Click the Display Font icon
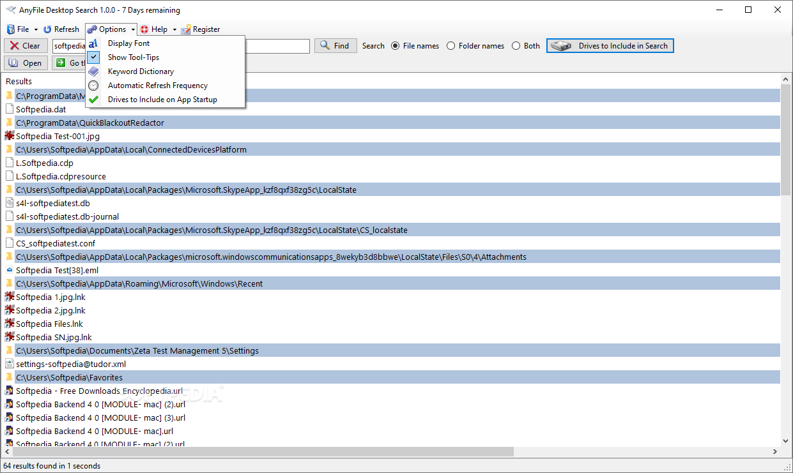Image resolution: width=793 pixels, height=473 pixels. pyautogui.click(x=93, y=43)
